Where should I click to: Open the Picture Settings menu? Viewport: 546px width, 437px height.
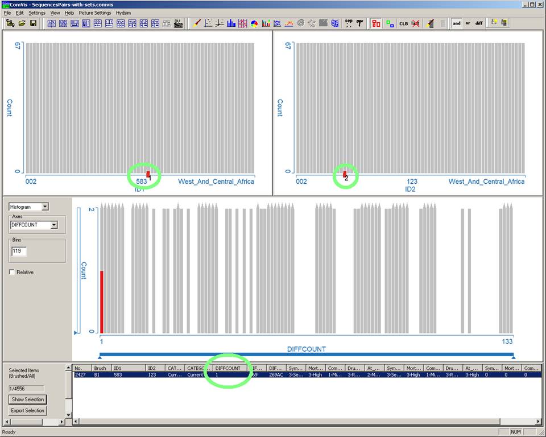pos(95,13)
